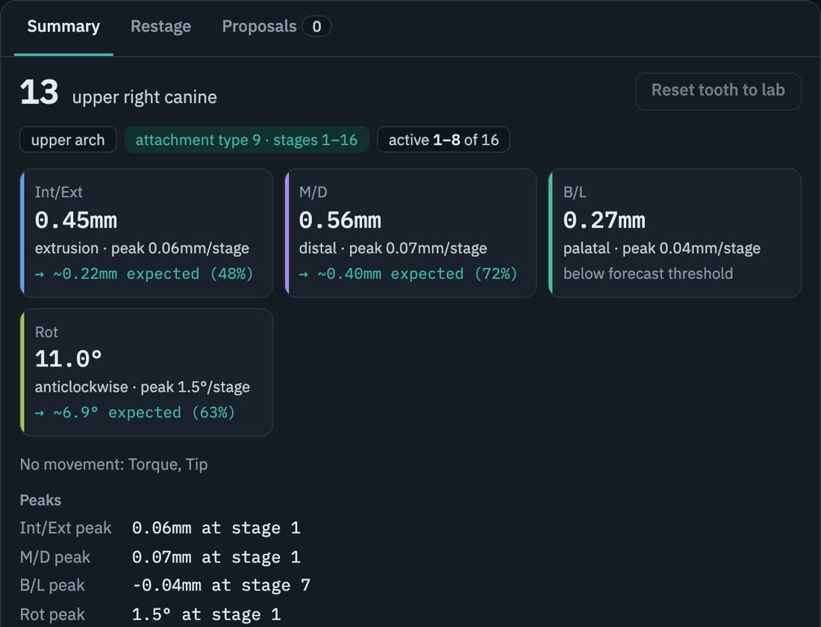
Task: Click the Reset tooth to lab button
Action: (718, 91)
